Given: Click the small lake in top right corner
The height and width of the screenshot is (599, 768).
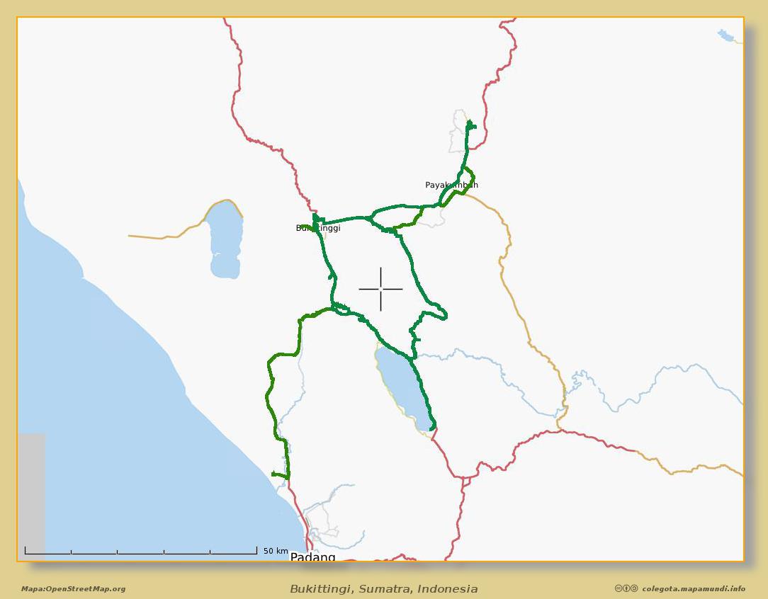Looking at the screenshot, I should pos(726,35).
